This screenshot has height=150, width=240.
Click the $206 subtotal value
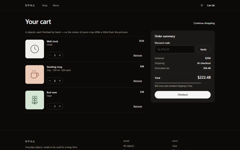point(208,58)
